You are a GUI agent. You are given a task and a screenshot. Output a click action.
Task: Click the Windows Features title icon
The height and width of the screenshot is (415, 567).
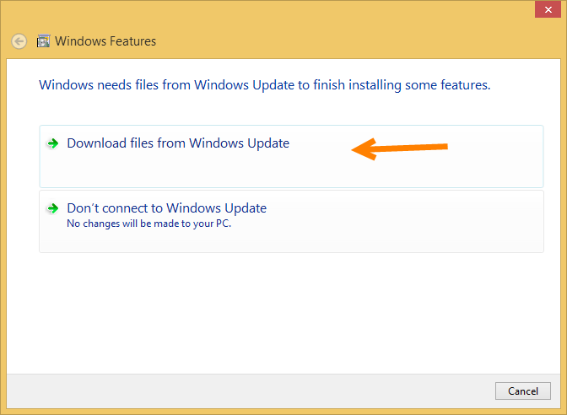click(44, 40)
